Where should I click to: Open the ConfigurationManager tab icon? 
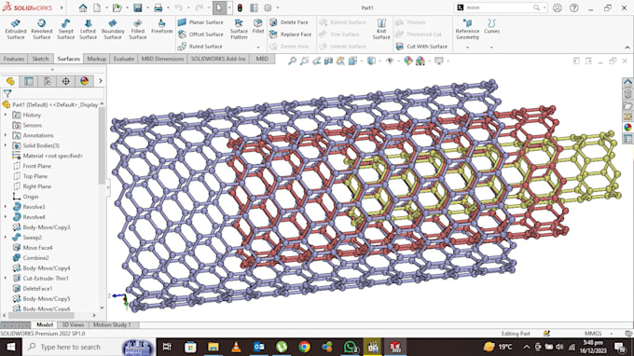pyautogui.click(x=48, y=81)
